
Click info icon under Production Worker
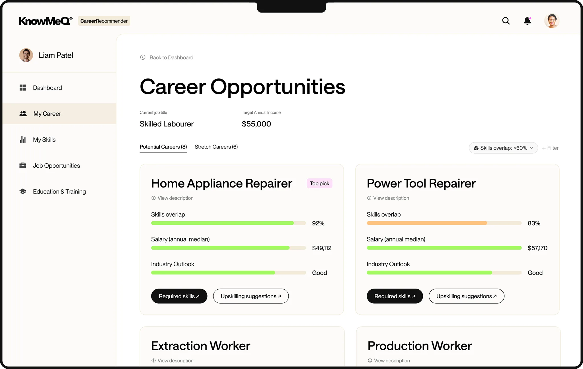point(370,360)
